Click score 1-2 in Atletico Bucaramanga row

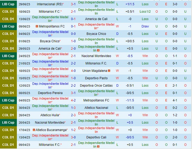[73, 130]
